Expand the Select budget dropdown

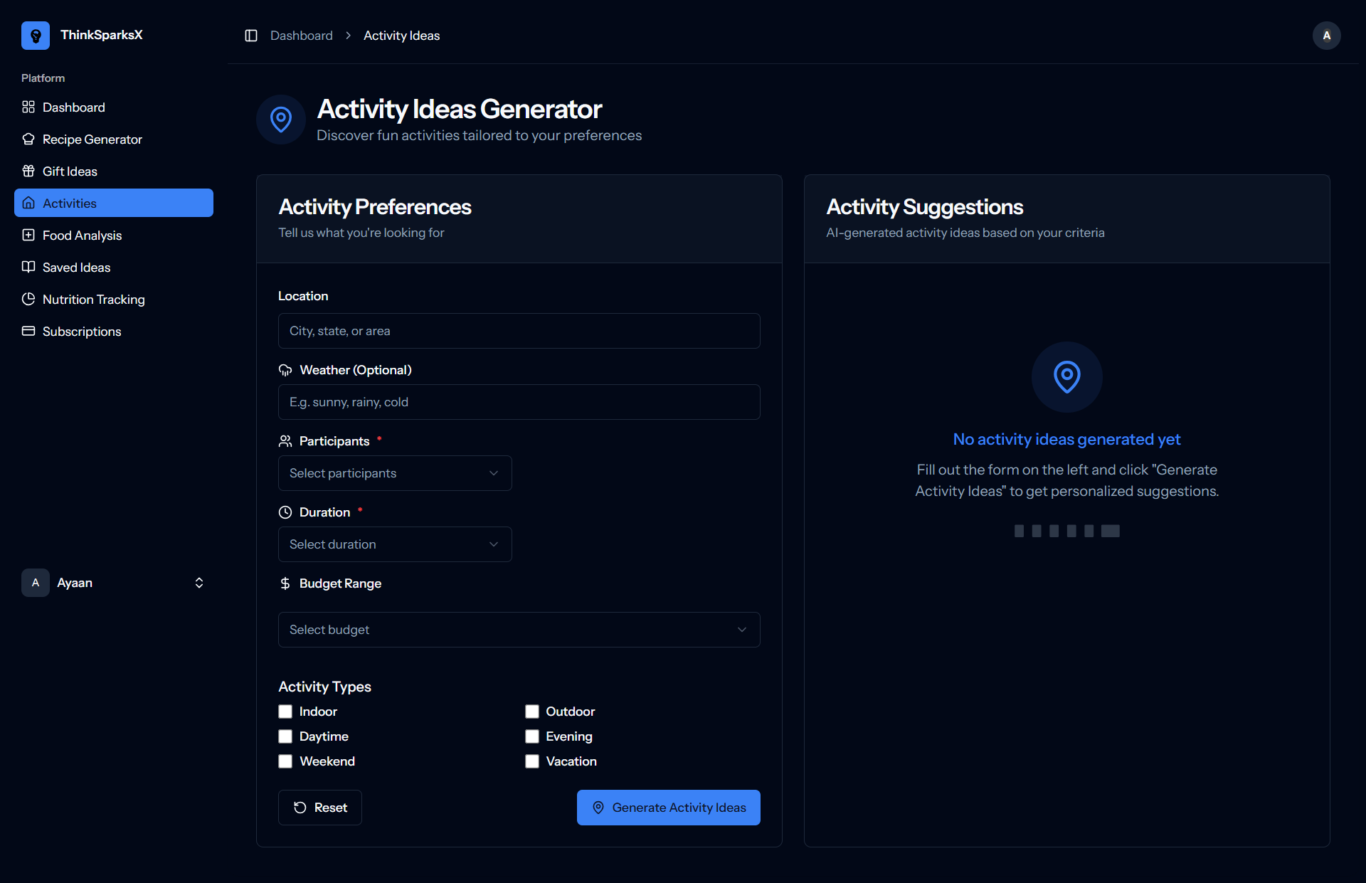point(519,630)
